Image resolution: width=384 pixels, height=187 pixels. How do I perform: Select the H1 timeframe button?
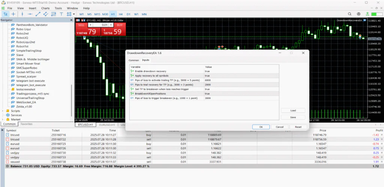(112, 14)
